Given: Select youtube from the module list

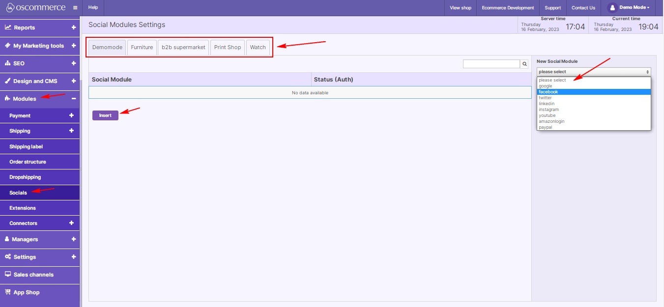Looking at the screenshot, I should [594, 115].
